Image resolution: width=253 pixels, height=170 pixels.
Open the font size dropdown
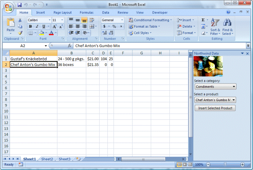pos(62,20)
